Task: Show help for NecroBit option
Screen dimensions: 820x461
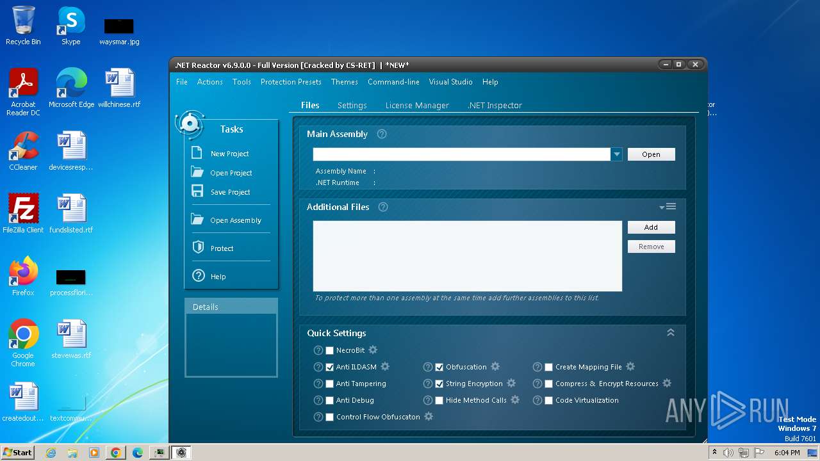Action: click(318, 350)
